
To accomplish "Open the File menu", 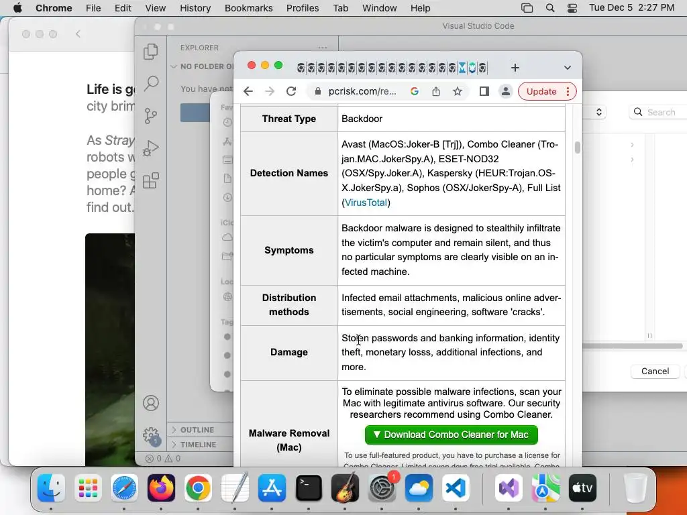I will [x=93, y=8].
